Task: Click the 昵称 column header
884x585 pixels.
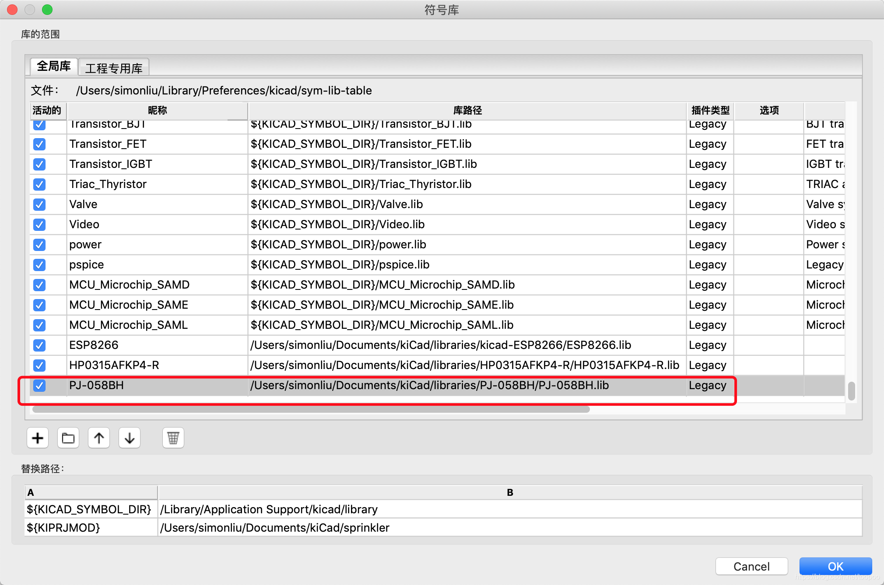Action: tap(158, 110)
